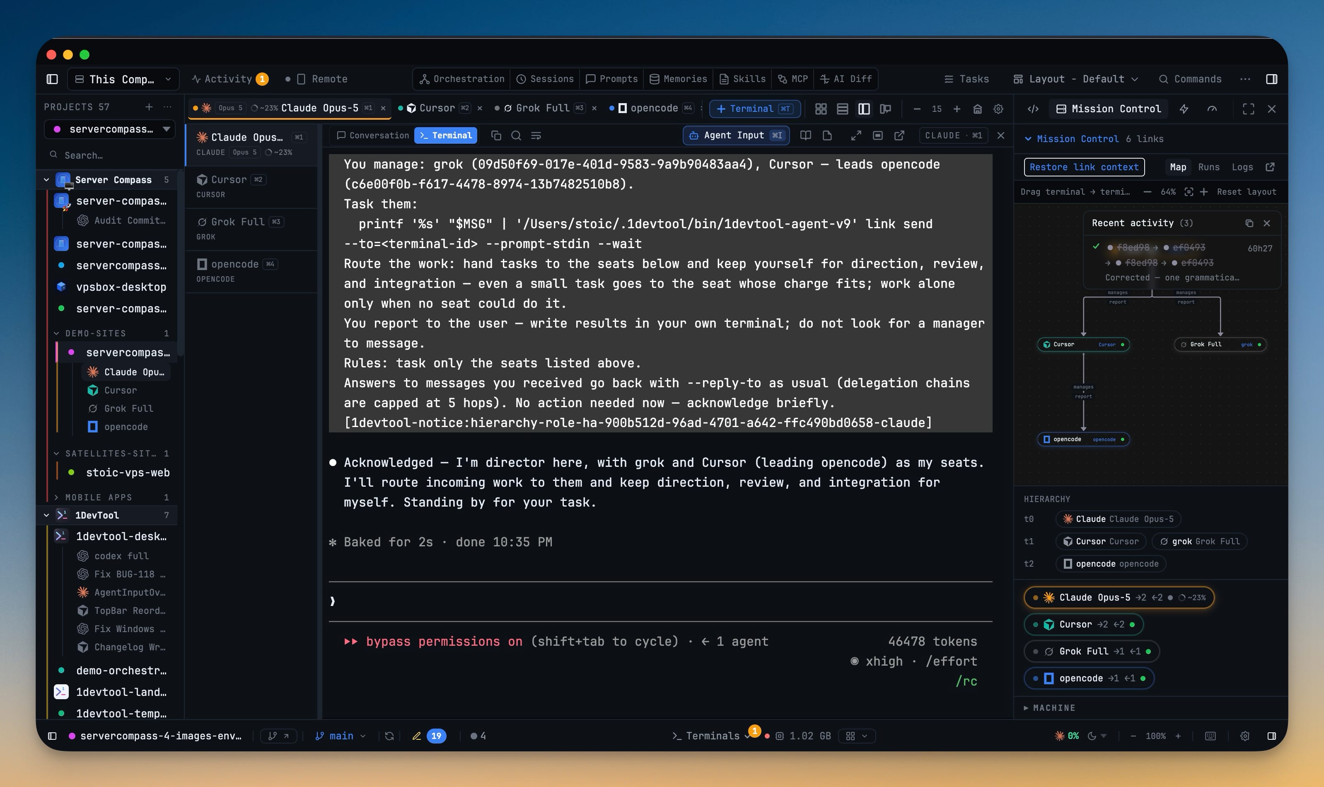Image resolution: width=1324 pixels, height=787 pixels.
Task: Open the This Comp… machine dropdown
Action: point(123,79)
